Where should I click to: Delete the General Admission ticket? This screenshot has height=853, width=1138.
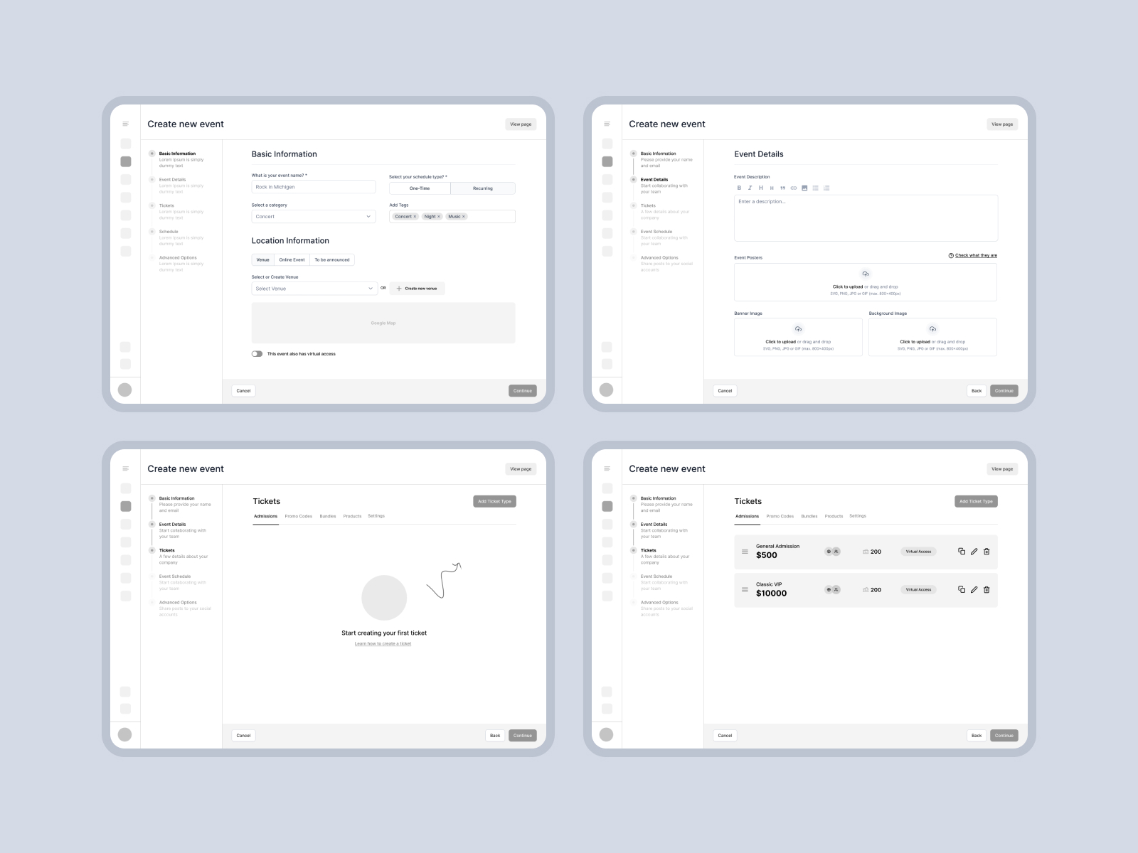[x=987, y=552]
